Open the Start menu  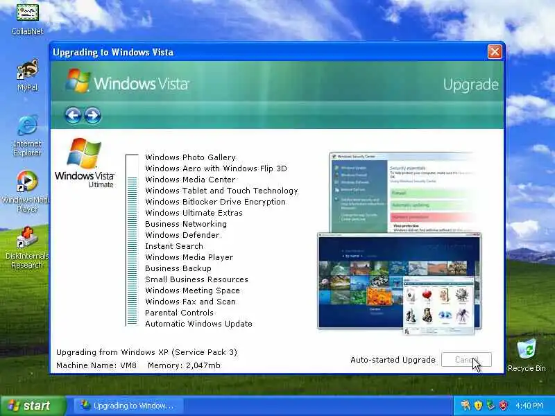click(33, 406)
